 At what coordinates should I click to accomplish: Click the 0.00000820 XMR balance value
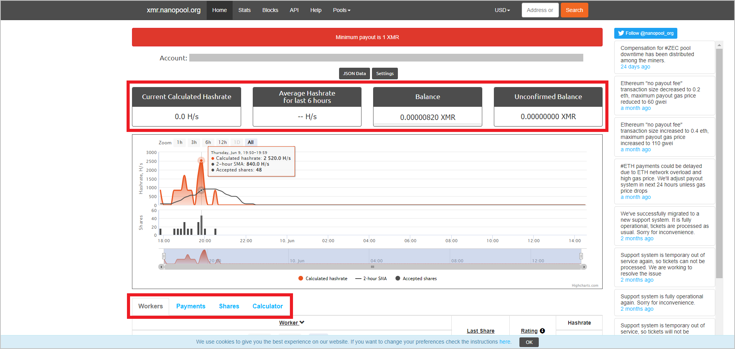click(428, 117)
